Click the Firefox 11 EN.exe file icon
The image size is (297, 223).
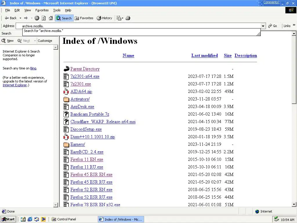66,159
